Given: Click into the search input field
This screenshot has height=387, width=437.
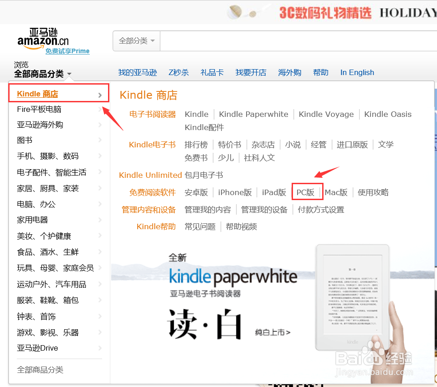Looking at the screenshot, I should [298, 41].
